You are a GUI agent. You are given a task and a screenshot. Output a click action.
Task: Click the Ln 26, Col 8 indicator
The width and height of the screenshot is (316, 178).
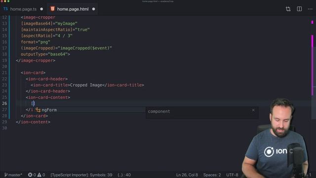(x=187, y=175)
